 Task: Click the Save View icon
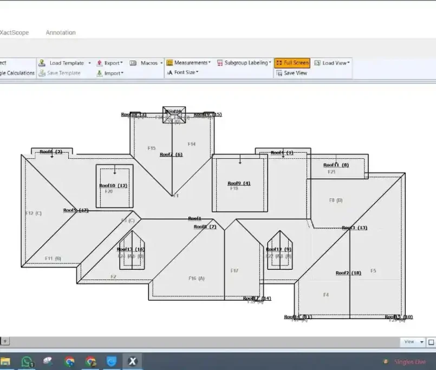[279, 73]
